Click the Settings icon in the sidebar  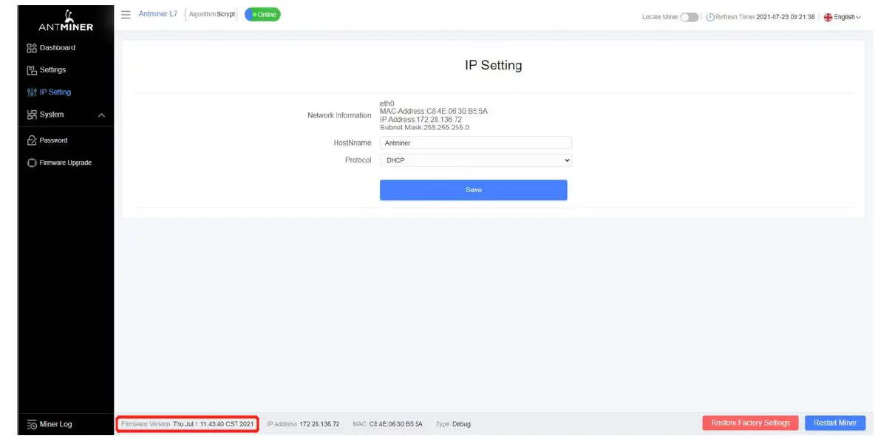pos(31,70)
